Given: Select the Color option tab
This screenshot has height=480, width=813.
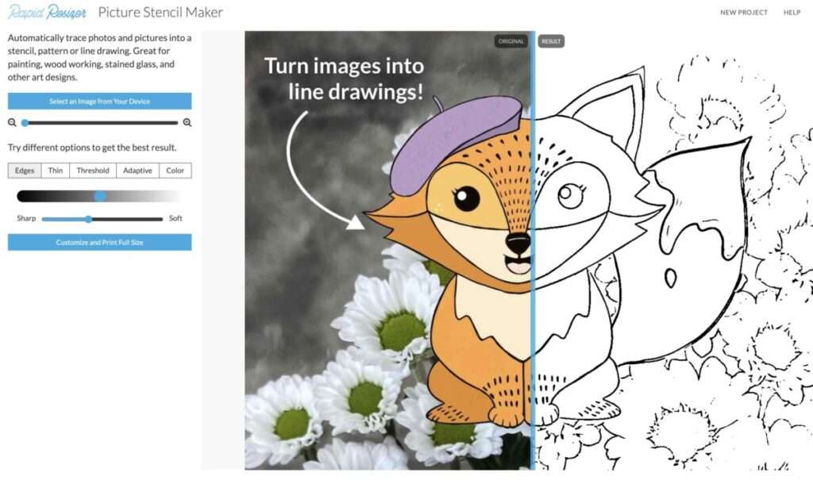Looking at the screenshot, I should point(175,171).
